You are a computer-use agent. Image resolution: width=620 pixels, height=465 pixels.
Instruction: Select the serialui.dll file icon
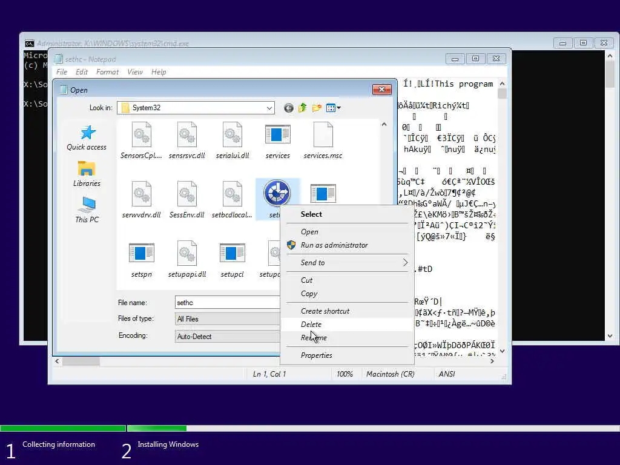232,135
